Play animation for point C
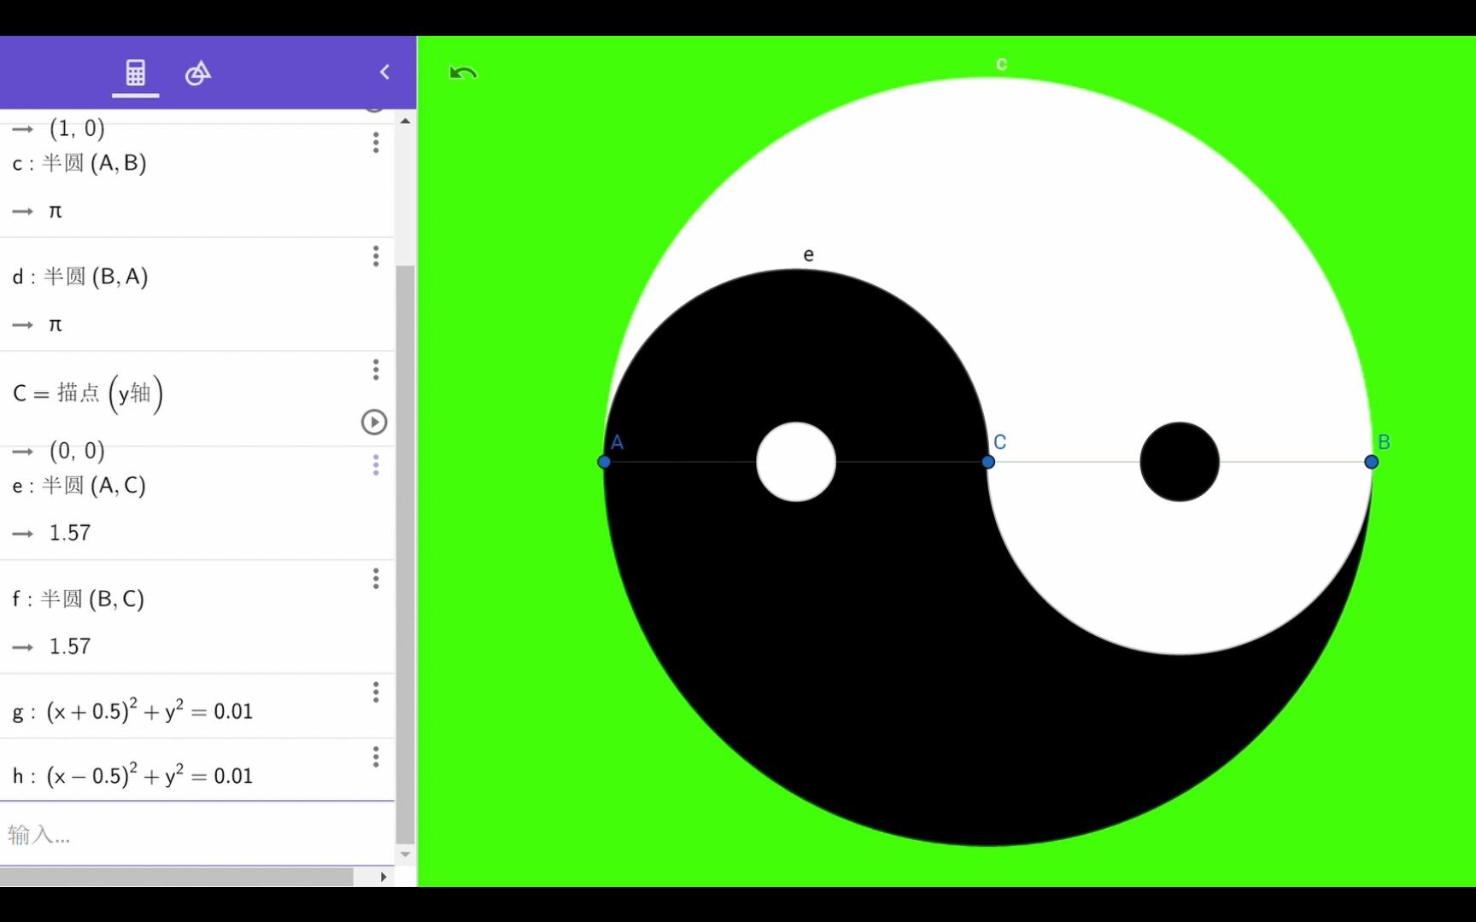1476x922 pixels. [374, 422]
